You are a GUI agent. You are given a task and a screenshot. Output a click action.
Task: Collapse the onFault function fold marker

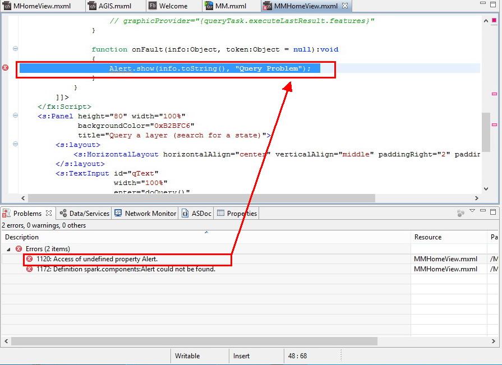[x=15, y=49]
